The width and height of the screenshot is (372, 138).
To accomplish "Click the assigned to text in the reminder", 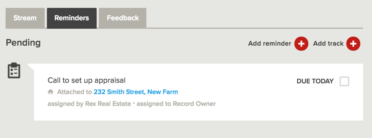I will coord(154,104).
